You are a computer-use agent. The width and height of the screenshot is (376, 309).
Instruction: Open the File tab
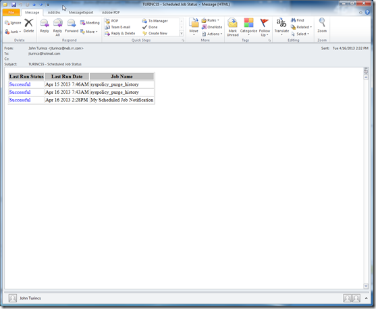click(x=11, y=12)
